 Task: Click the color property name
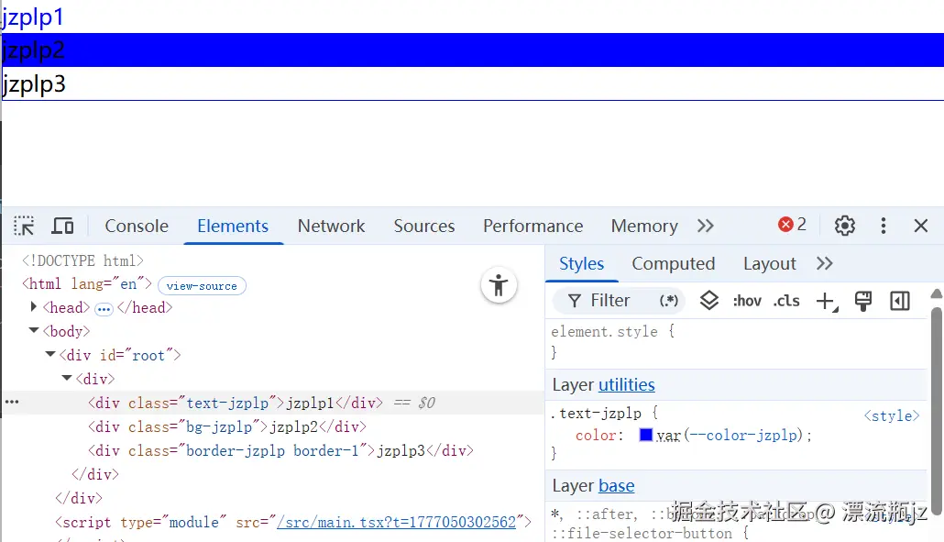596,436
